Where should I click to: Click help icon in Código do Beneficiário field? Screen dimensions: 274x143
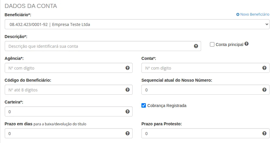pos(128,90)
